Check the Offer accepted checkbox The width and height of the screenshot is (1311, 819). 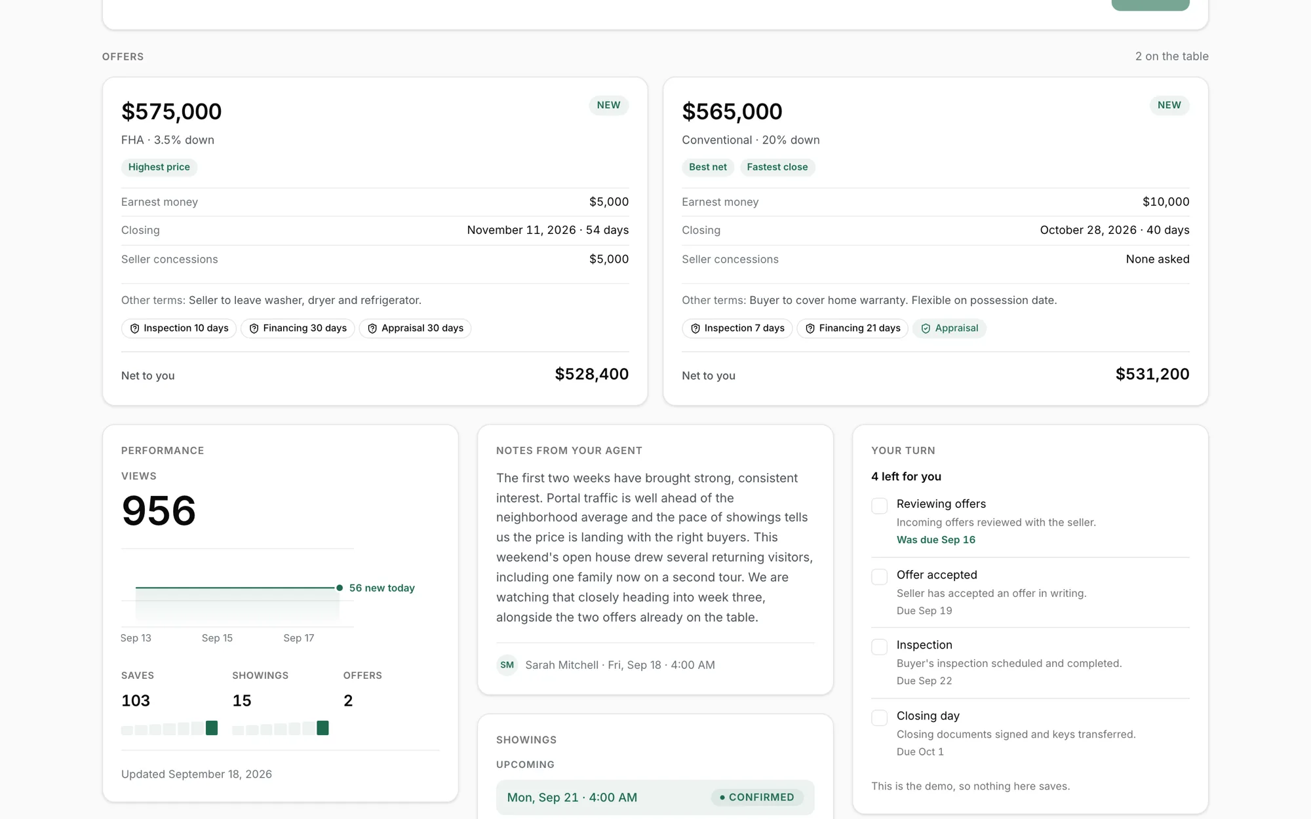879,577
